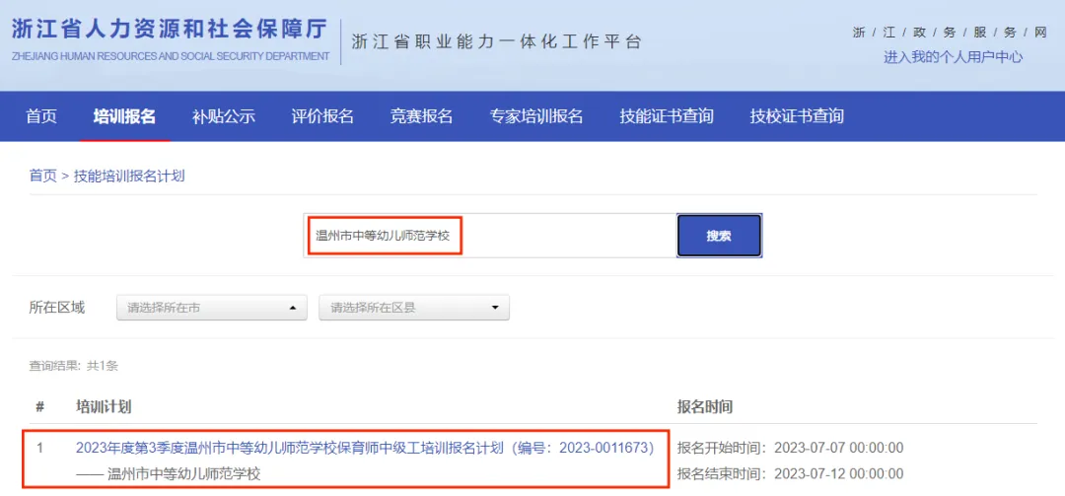Viewport: 1065px width, 496px height.
Task: Select 专家培训报名 in the navigation bar
Action: coord(536,116)
